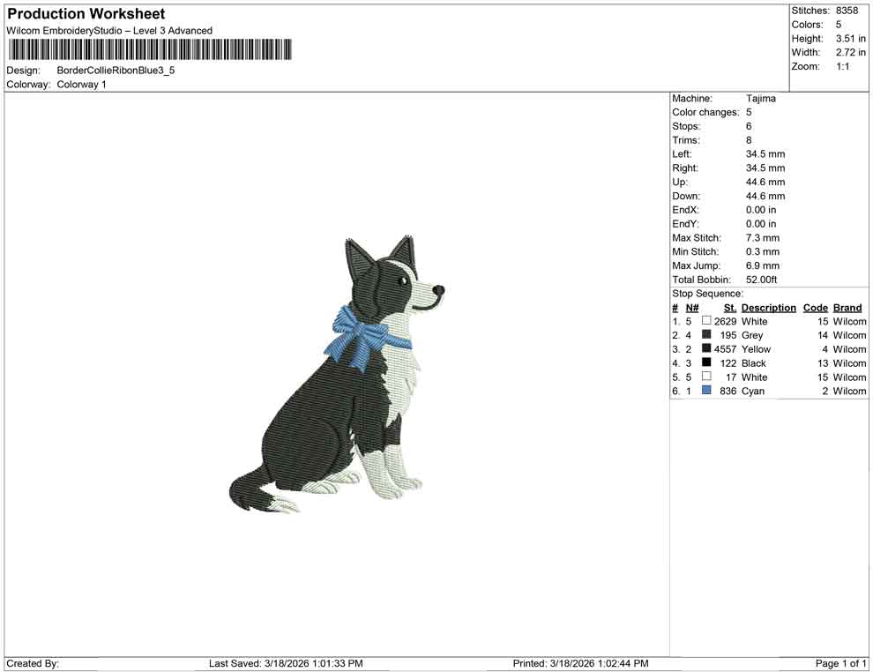Click the Brand column header
This screenshot has width=873, height=672.
tap(847, 307)
